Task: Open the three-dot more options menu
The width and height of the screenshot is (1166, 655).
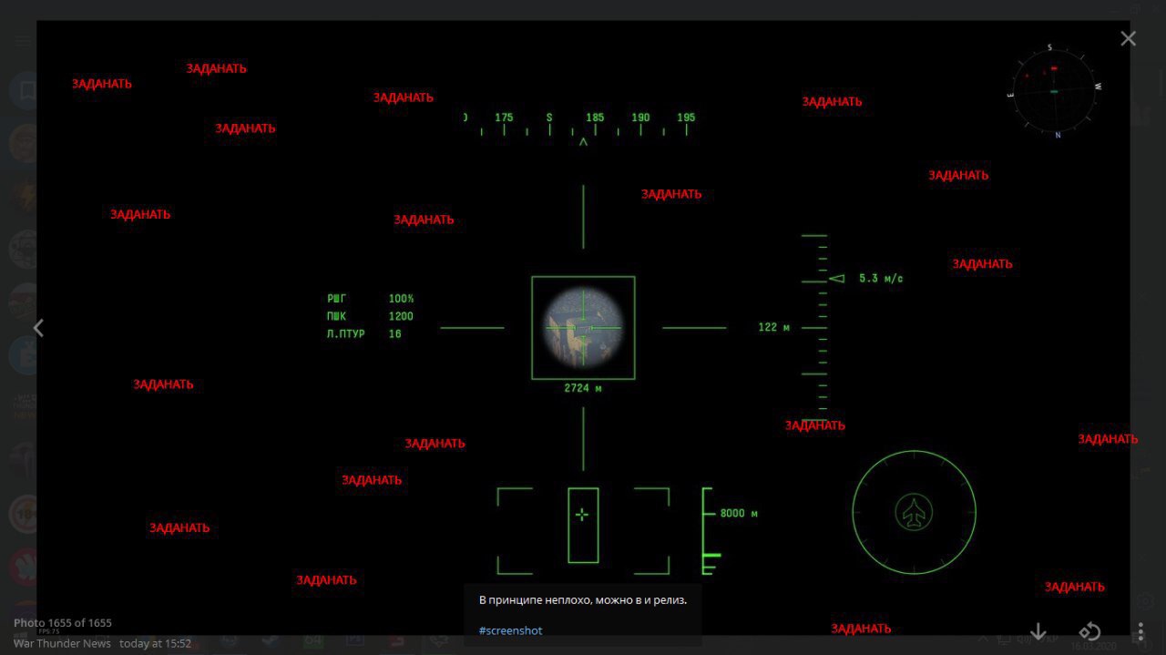Action: tap(1140, 631)
